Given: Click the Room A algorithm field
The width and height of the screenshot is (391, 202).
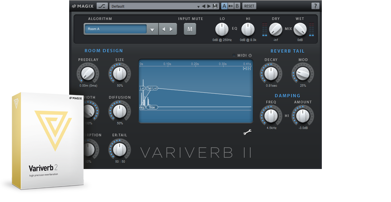Looking at the screenshot, I should (116, 29).
